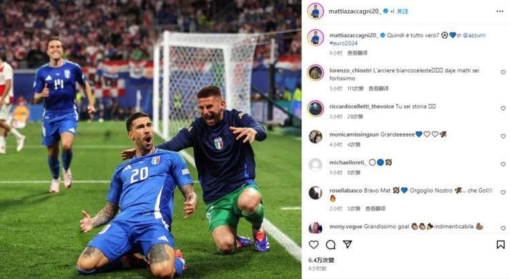Open the comment bubble icon
This screenshot has width=510, height=279.
(330, 244)
